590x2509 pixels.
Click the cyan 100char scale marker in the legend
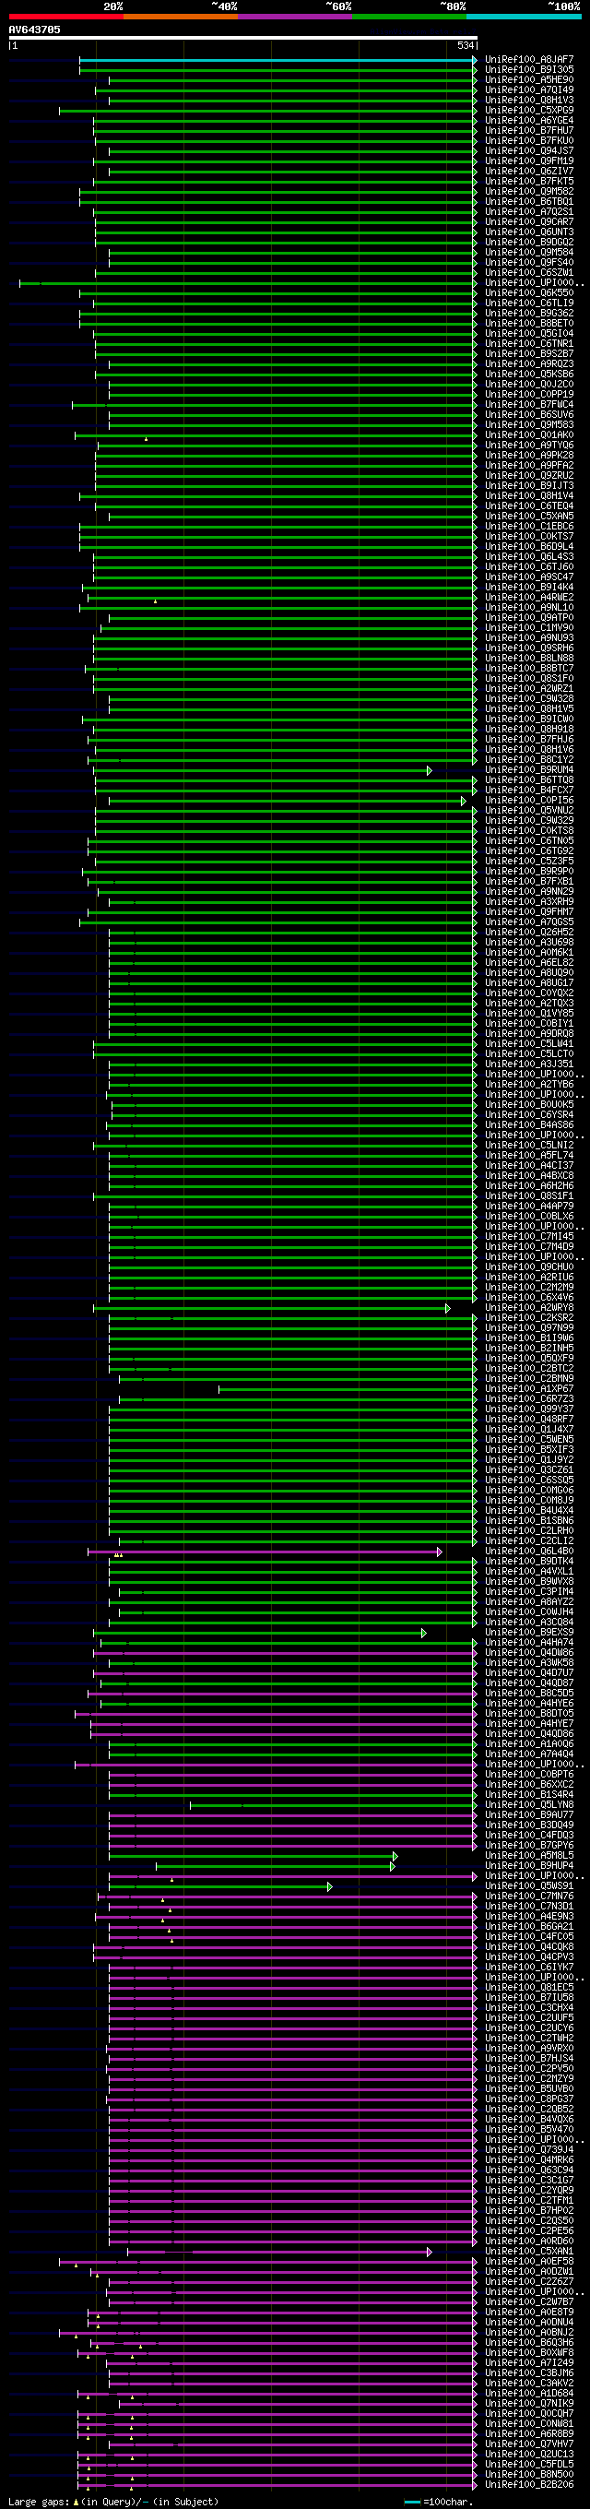(x=412, y=2502)
